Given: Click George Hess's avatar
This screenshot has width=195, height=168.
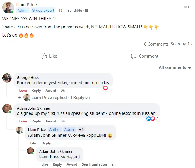Looking at the screenshot, I should pyautogui.click(x=7, y=78).
